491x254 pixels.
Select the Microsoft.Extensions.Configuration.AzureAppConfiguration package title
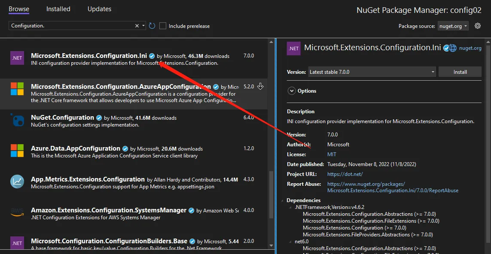tap(121, 87)
